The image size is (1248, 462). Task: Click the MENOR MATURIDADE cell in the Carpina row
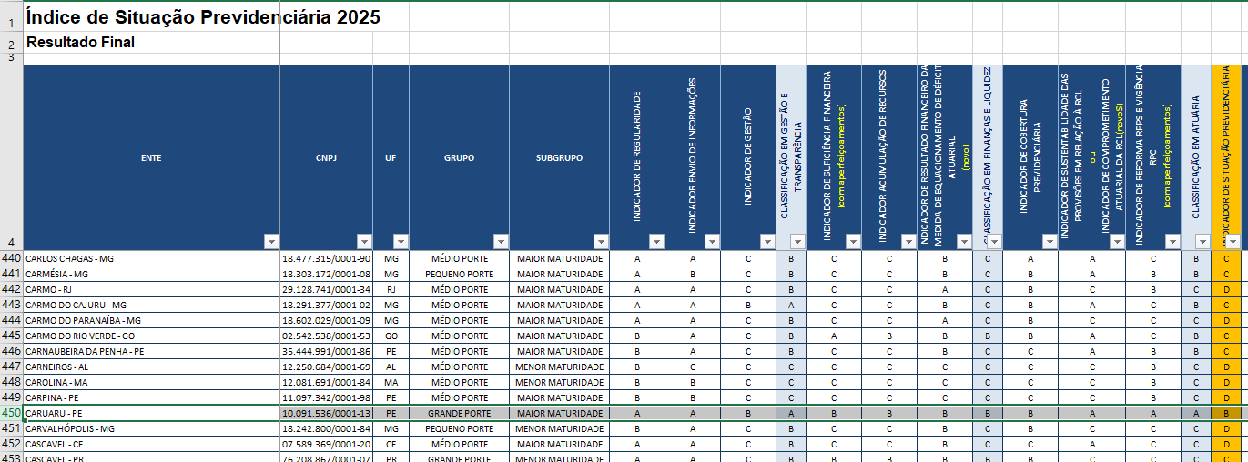559,397
